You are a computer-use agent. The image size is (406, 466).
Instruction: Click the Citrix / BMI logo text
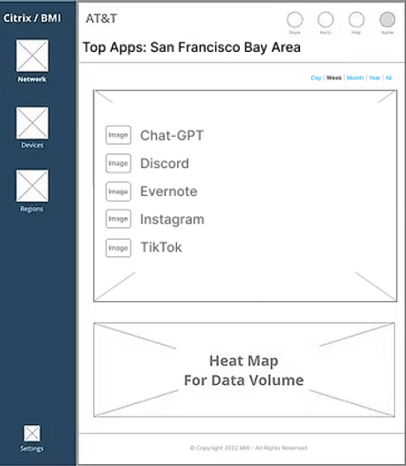point(32,18)
